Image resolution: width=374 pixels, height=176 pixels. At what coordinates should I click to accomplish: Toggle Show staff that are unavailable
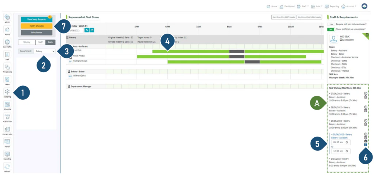pos(331,29)
